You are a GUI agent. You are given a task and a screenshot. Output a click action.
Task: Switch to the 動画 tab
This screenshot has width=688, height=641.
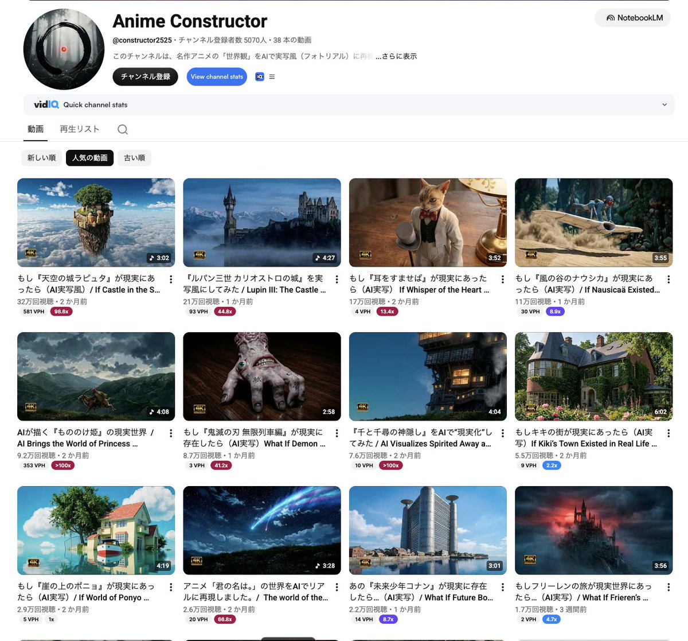(36, 129)
